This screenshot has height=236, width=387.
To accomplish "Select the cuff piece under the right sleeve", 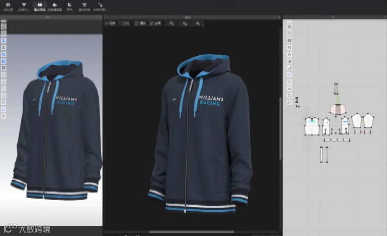I will (367, 132).
